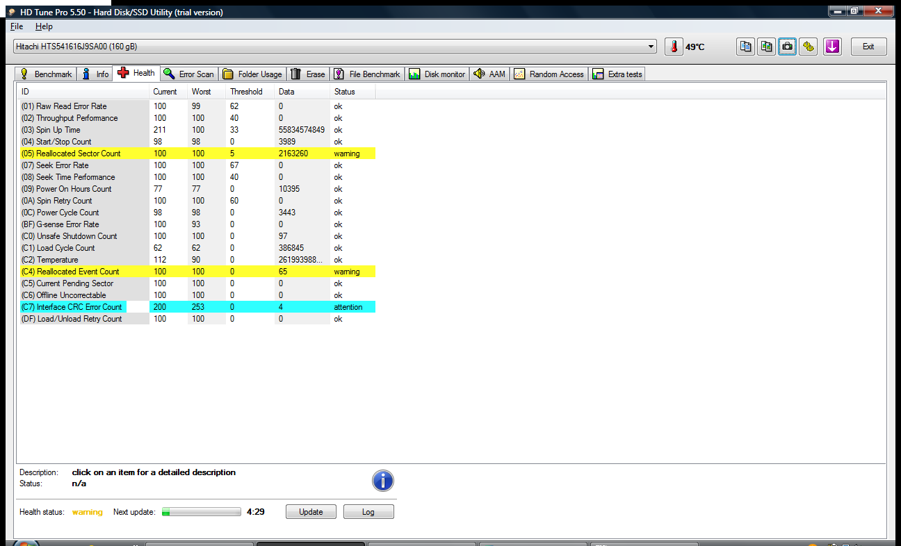Image resolution: width=901 pixels, height=546 pixels.
Task: Click the Exit button
Action: [x=868, y=47]
